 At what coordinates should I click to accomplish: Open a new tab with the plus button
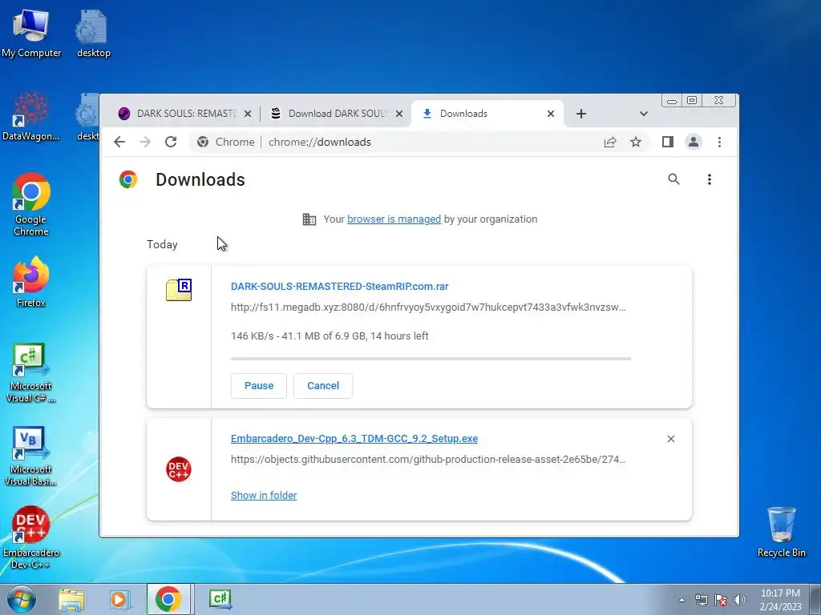[581, 114]
